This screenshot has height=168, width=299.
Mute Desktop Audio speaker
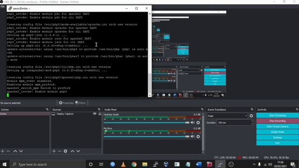192,122
